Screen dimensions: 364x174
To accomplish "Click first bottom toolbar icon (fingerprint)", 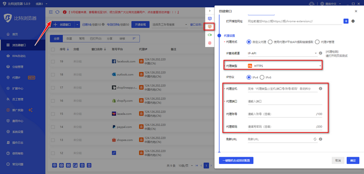I will (55, 165).
